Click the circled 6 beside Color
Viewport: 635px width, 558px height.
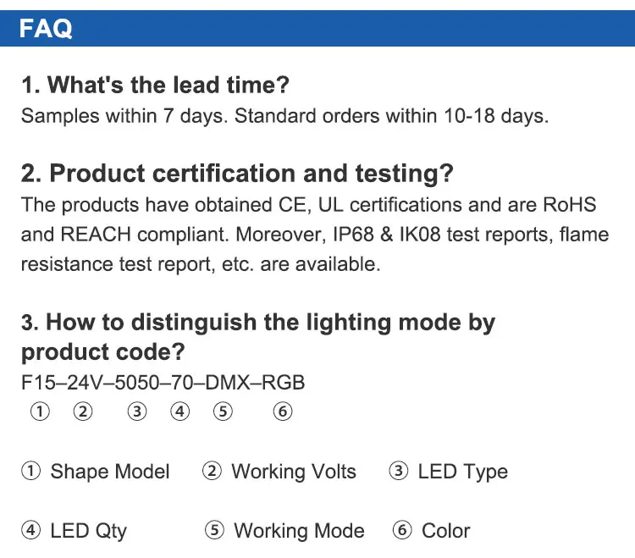[402, 530]
